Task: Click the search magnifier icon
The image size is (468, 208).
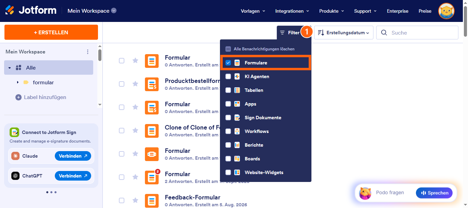Action: tap(384, 33)
